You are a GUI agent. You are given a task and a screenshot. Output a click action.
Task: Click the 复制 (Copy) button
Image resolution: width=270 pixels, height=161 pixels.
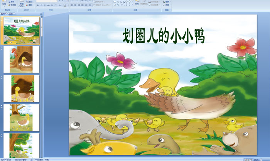11,2
